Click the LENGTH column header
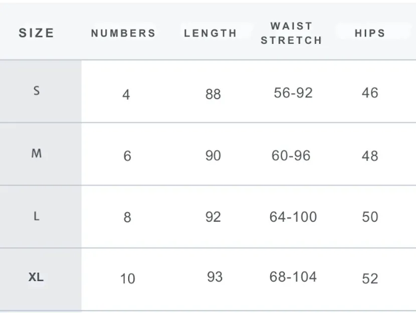This screenshot has width=416, height=313. click(x=211, y=33)
